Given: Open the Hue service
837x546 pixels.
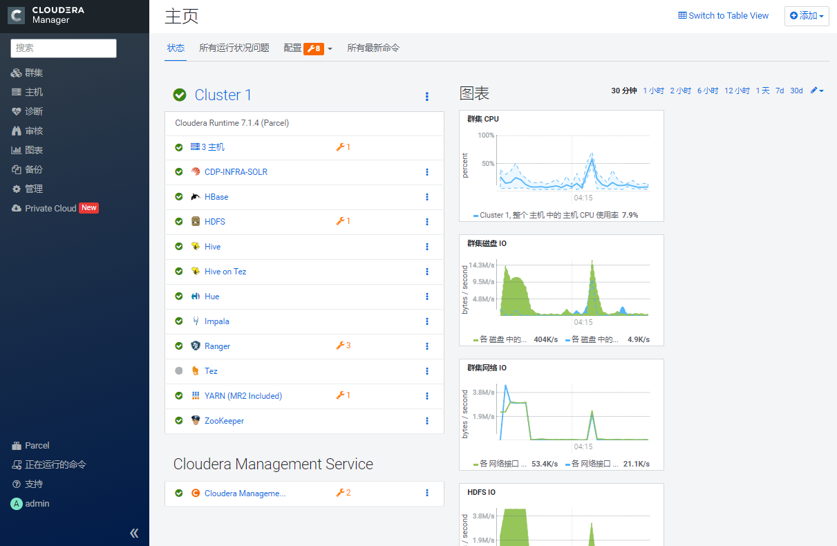Looking at the screenshot, I should pyautogui.click(x=211, y=296).
